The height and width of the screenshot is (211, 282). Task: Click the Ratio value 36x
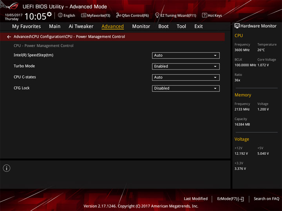click(237, 80)
